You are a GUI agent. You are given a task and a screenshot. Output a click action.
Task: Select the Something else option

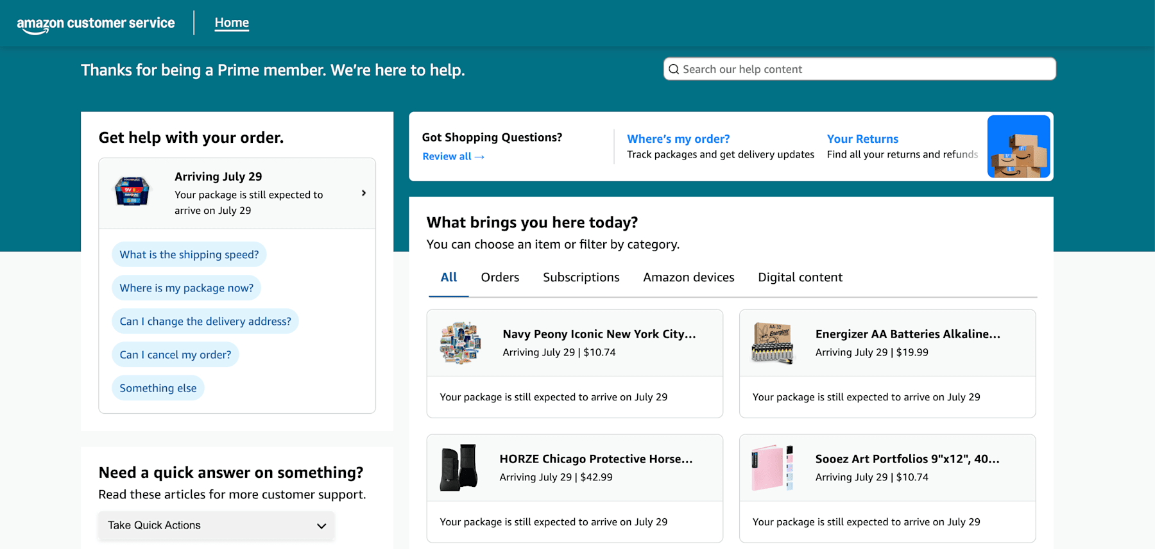click(158, 388)
